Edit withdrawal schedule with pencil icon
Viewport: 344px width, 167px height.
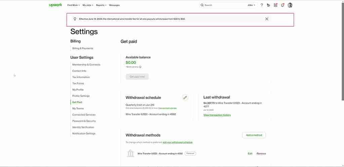coord(185,98)
